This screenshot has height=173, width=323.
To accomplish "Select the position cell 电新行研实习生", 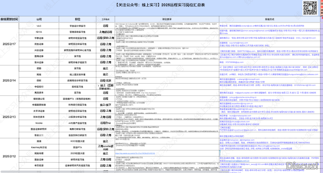I will pyautogui.click(x=77, y=129).
